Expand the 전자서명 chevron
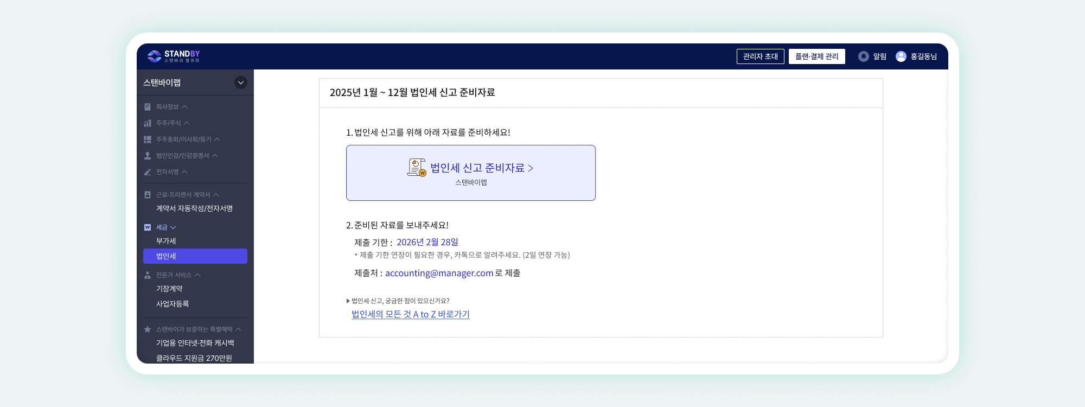This screenshot has height=407, width=1085. 184,172
